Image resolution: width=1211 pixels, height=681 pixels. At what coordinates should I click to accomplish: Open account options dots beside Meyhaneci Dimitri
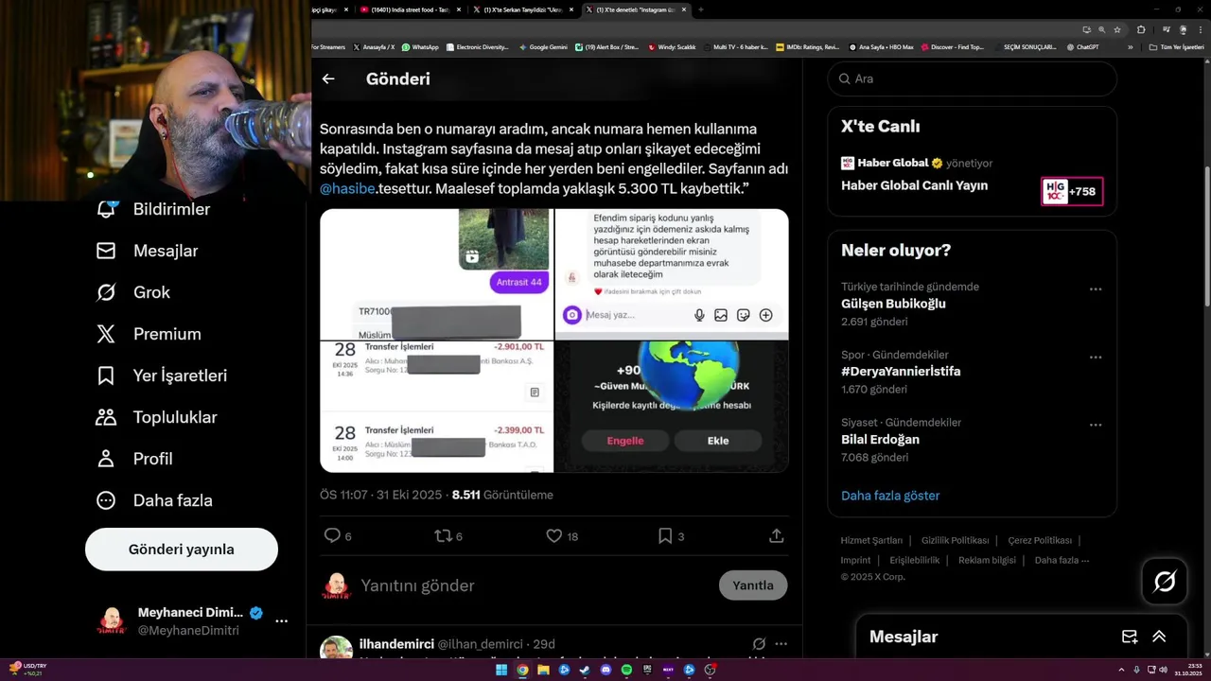coord(281,621)
